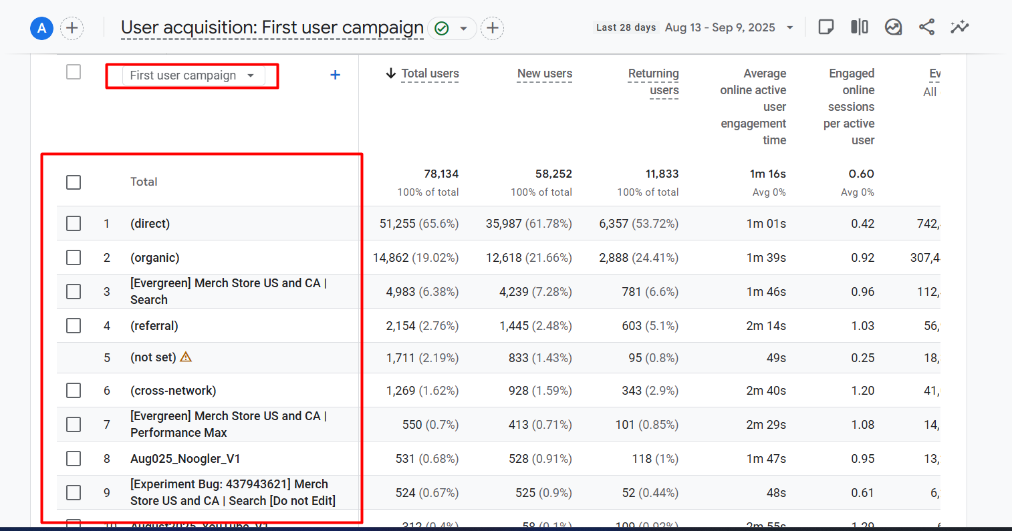This screenshot has width=1012, height=531.
Task: Add a new comparison with the plus icon beside the avatar
Action: [x=72, y=28]
